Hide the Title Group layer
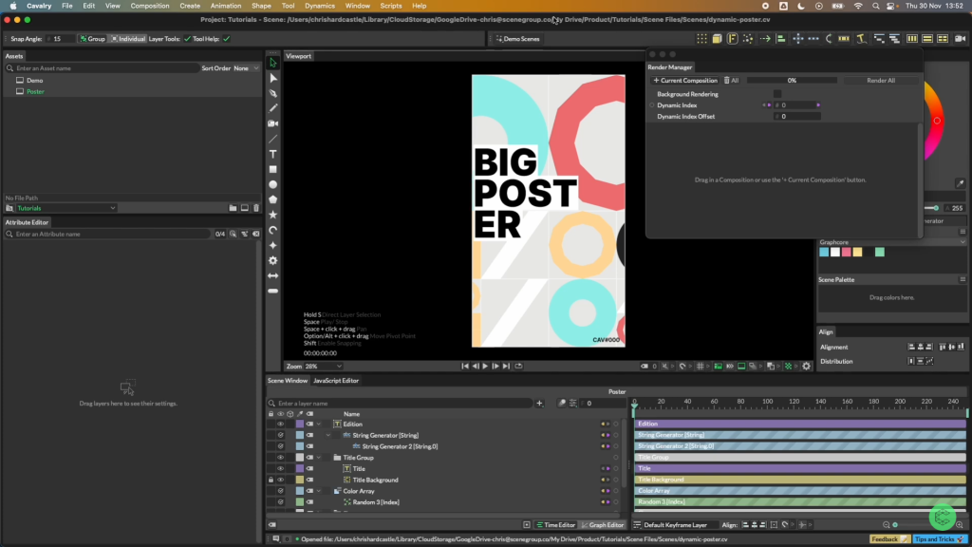Screen dimensions: 972x547 (x=280, y=458)
